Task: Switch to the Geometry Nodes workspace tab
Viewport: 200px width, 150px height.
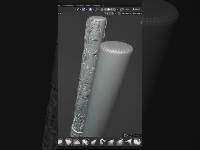Action: coord(83,6)
